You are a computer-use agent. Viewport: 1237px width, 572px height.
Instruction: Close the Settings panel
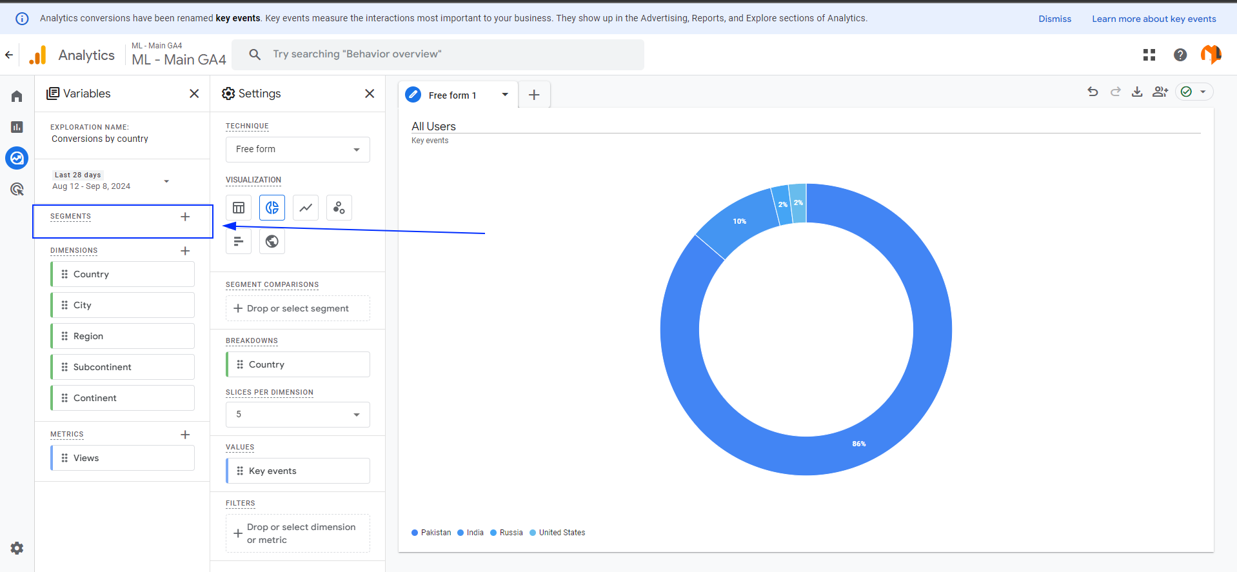[x=370, y=94]
